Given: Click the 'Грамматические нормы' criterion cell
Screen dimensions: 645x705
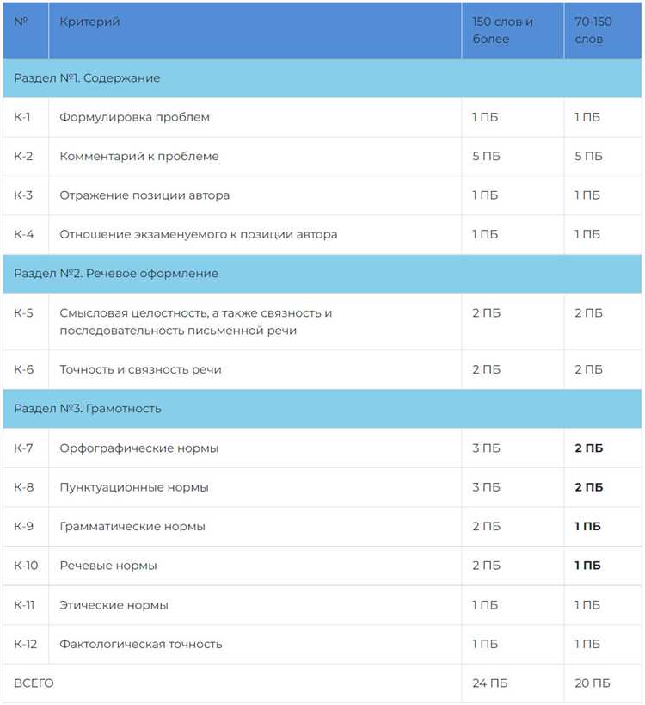Looking at the screenshot, I should [x=132, y=527].
